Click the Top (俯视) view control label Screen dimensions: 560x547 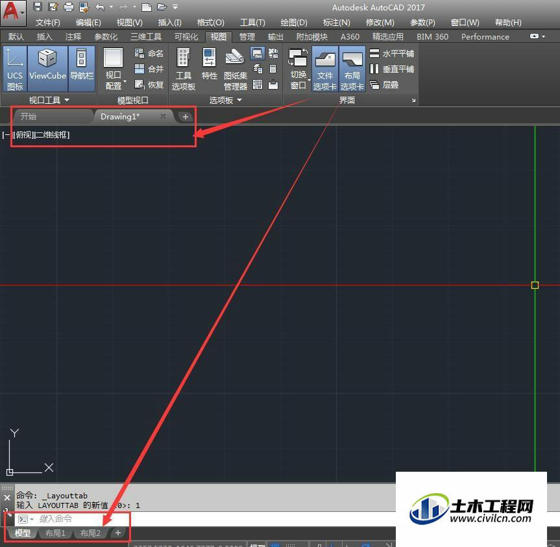24,135
